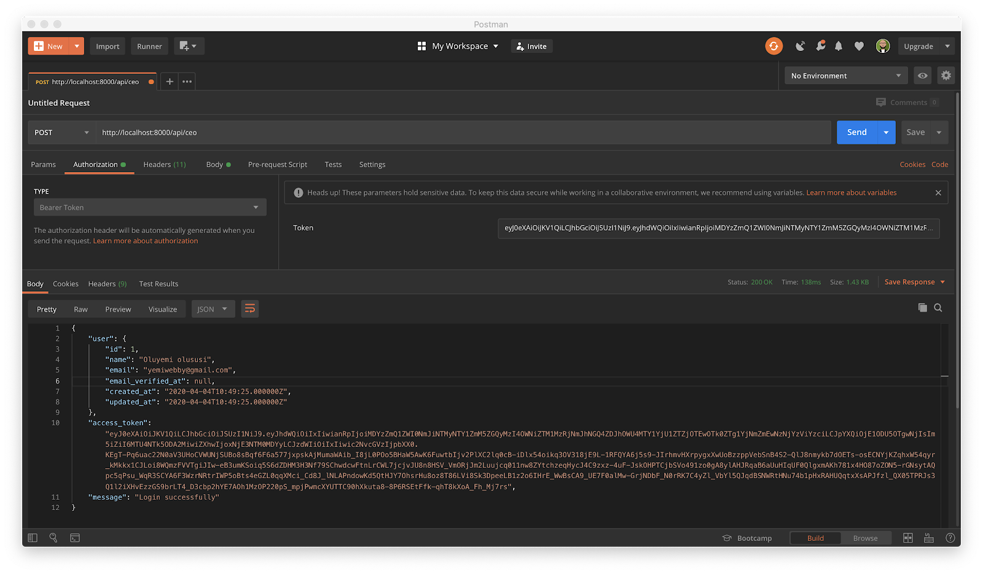Screen dimensions: 983x574
Task: Click the heart icon in the header
Action: tap(859, 46)
